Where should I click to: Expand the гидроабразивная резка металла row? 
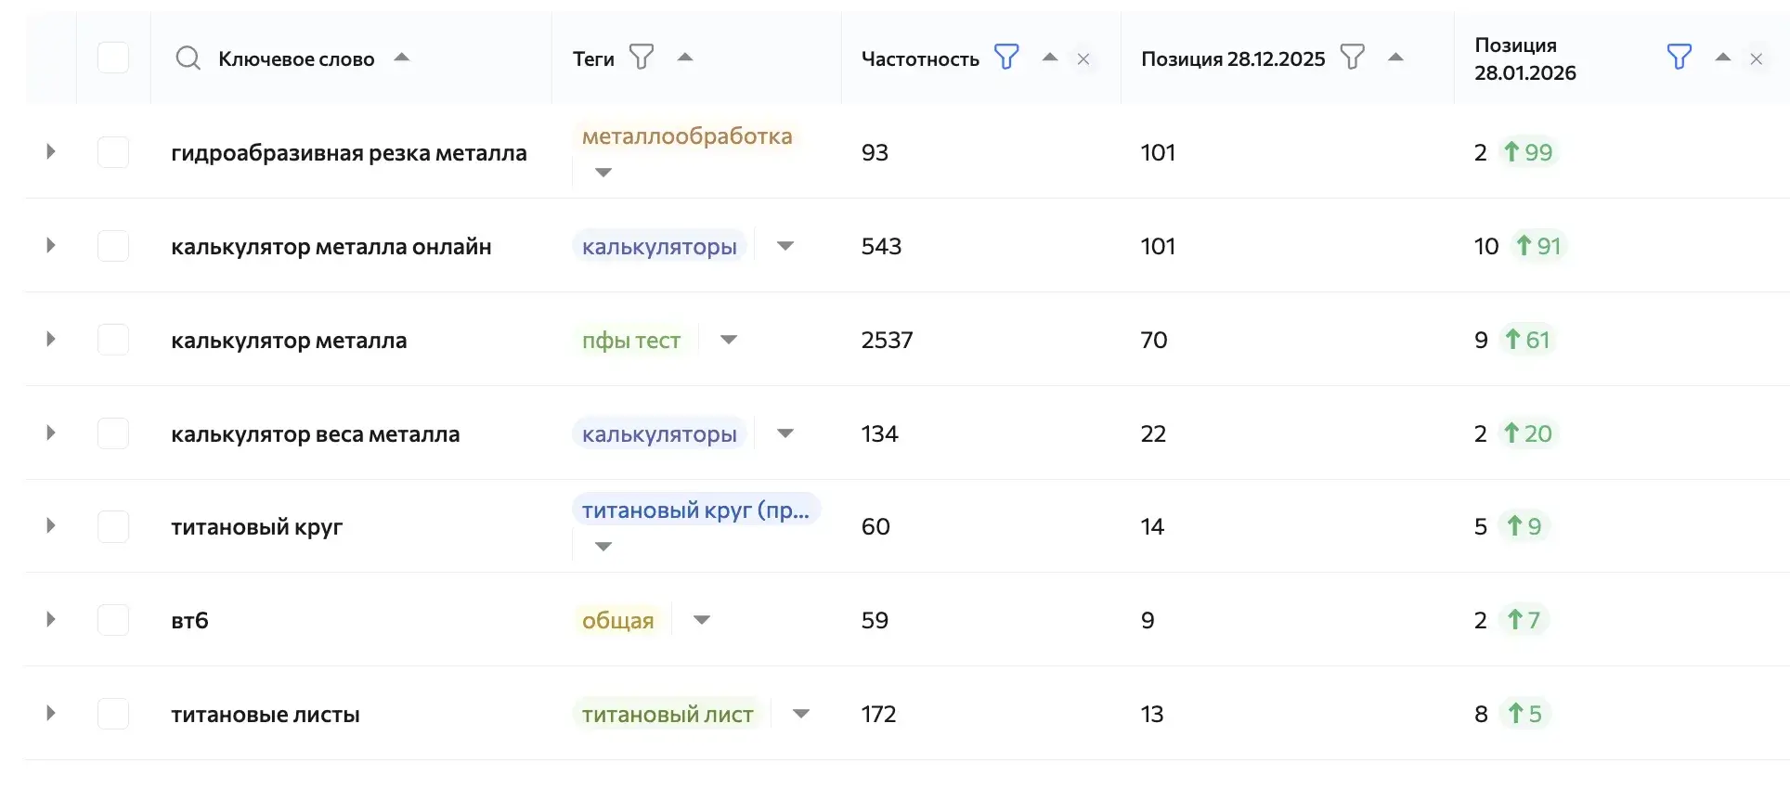click(x=51, y=151)
